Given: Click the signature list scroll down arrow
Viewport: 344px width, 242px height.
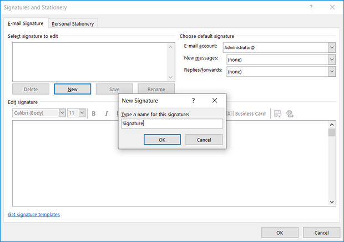Looking at the screenshot, I should pos(170,77).
